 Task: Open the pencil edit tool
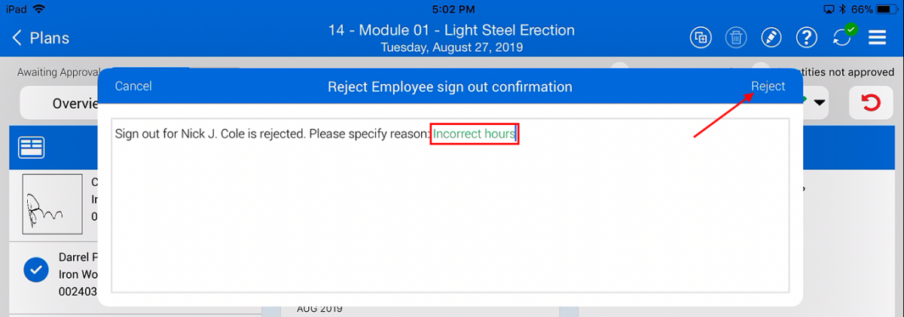(771, 38)
